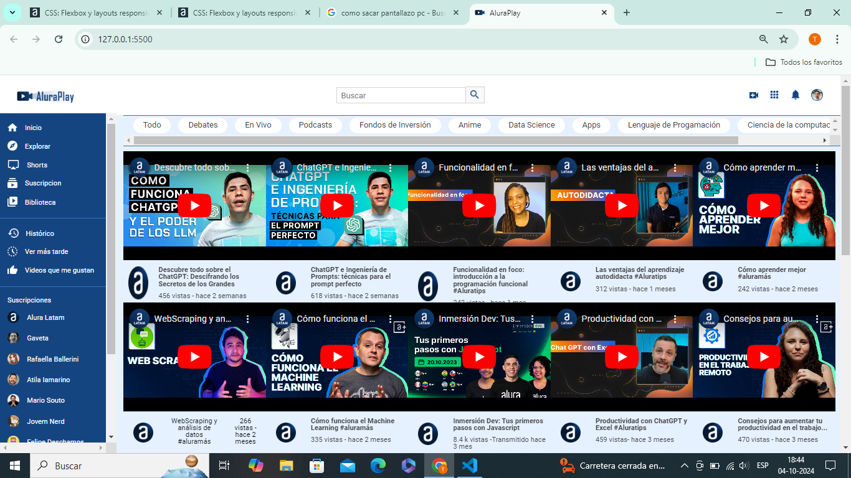Select the Todo filter chip
Image resolution: width=851 pixels, height=478 pixels.
(x=152, y=125)
